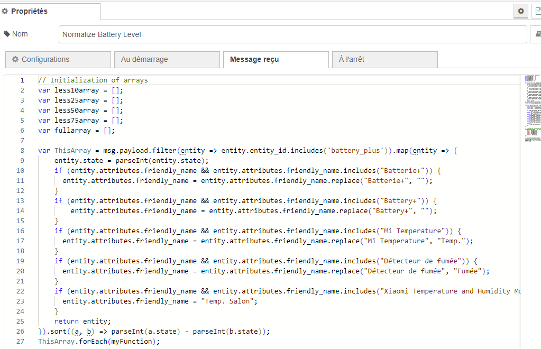
Task: Open node settings via top-right gear button
Action: pyautogui.click(x=521, y=11)
